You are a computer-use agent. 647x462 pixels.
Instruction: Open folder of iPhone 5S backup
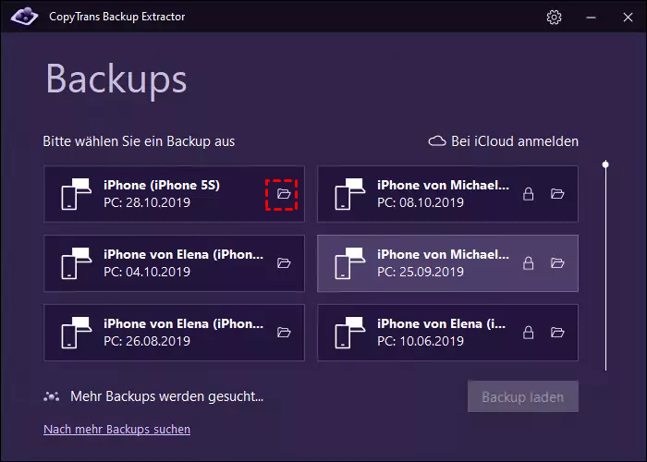(x=284, y=194)
